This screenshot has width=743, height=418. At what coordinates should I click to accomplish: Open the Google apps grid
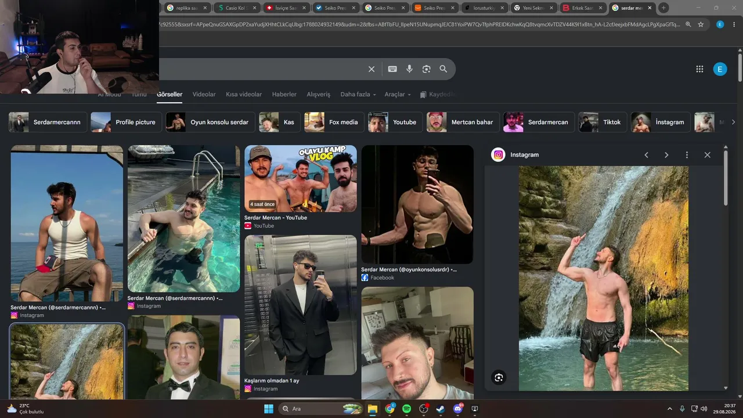[699, 69]
